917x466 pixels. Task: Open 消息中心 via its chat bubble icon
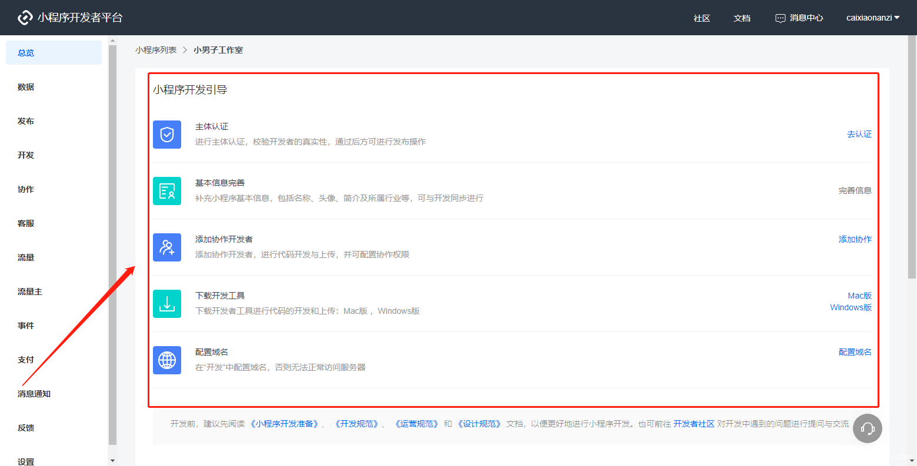click(781, 18)
